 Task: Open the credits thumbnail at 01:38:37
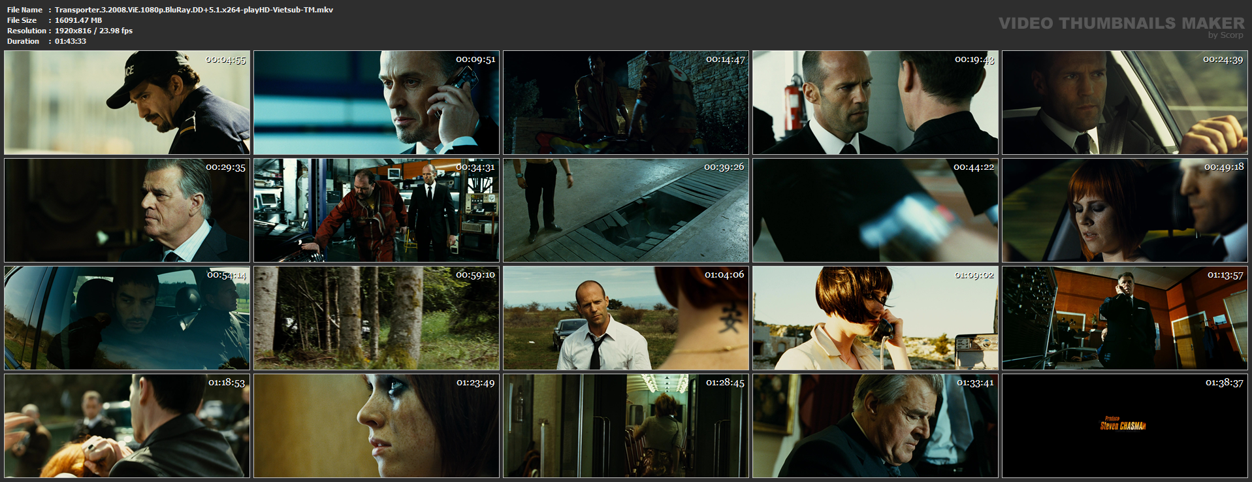(1125, 426)
